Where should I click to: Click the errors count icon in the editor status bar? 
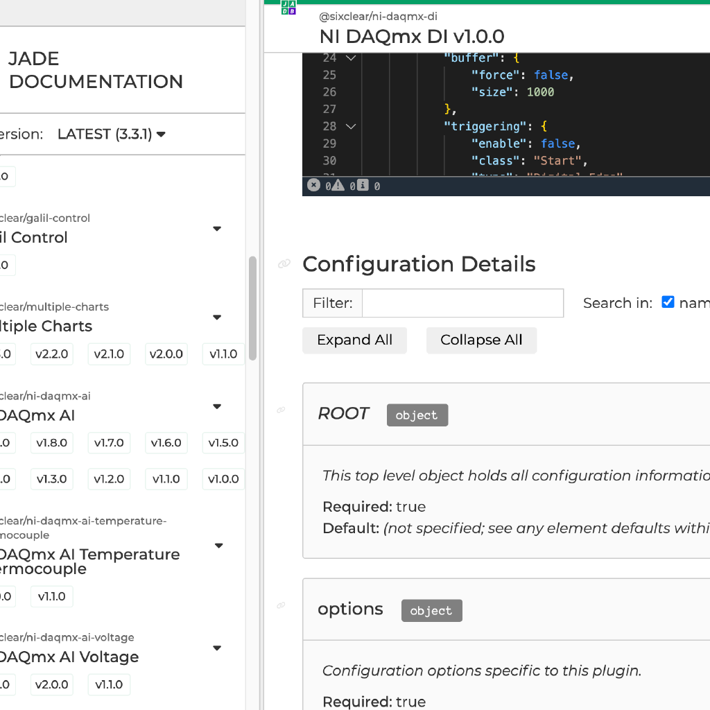tap(313, 185)
